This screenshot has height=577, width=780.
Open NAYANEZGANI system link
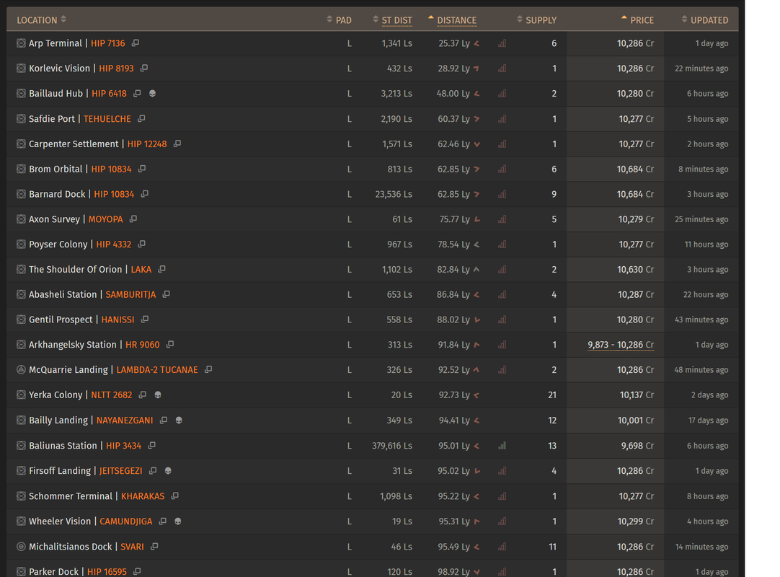[125, 420]
